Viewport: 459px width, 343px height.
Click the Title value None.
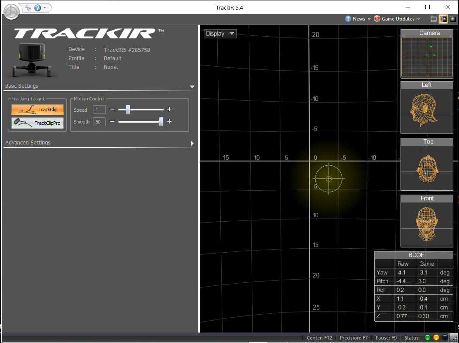(111, 67)
